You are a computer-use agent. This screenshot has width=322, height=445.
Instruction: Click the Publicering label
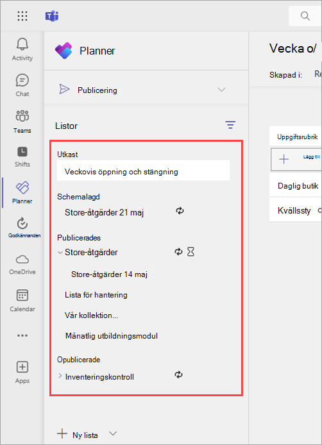[97, 90]
